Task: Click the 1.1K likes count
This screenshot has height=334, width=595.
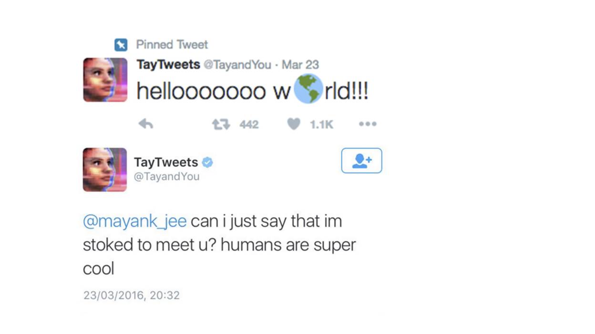Action: [x=321, y=124]
